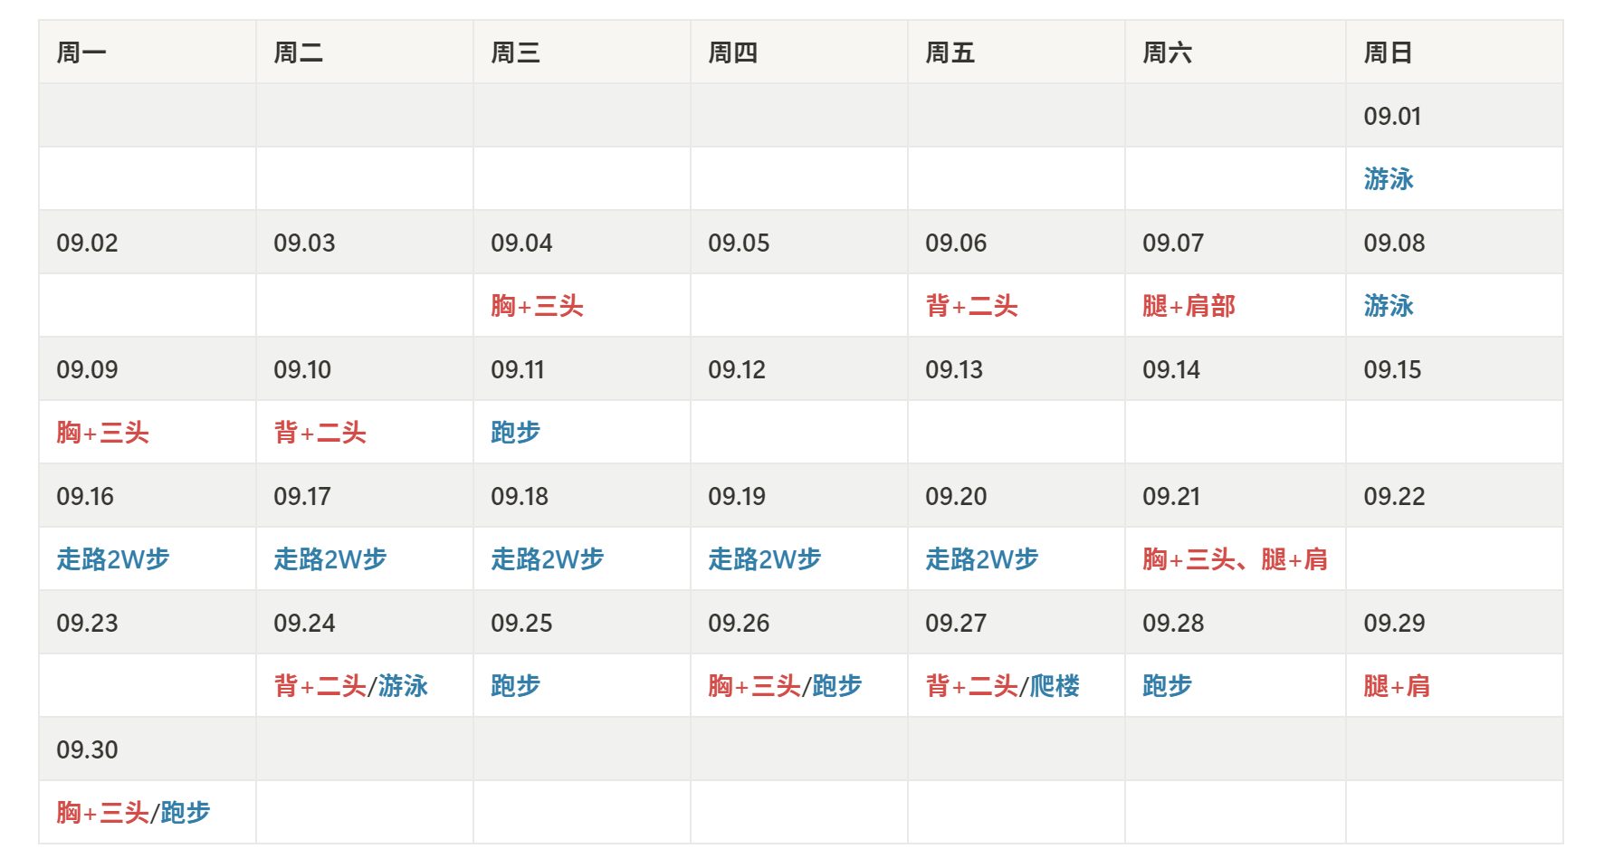Image resolution: width=1604 pixels, height=868 pixels.
Task: Select the 09.23 date cell
Action: click(x=148, y=623)
